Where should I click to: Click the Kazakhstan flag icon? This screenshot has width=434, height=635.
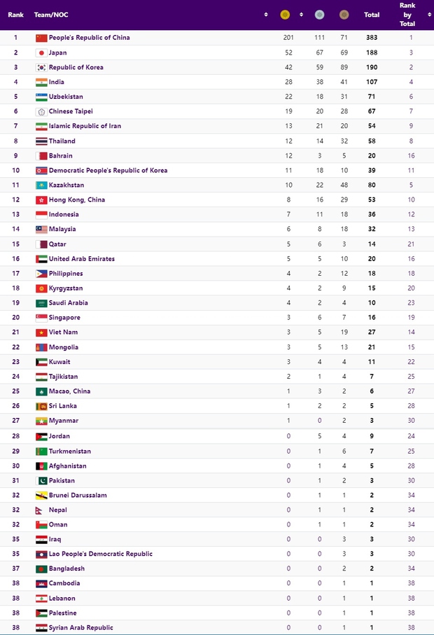[x=41, y=186]
